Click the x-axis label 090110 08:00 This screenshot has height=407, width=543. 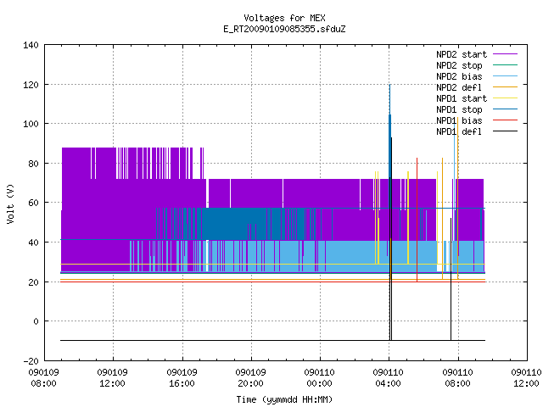coord(458,378)
